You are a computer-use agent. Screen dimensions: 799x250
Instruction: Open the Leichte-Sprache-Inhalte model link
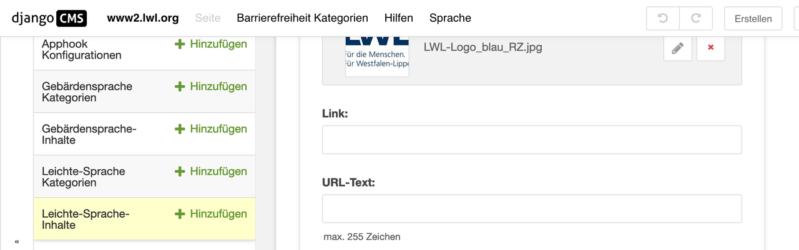pos(86,220)
